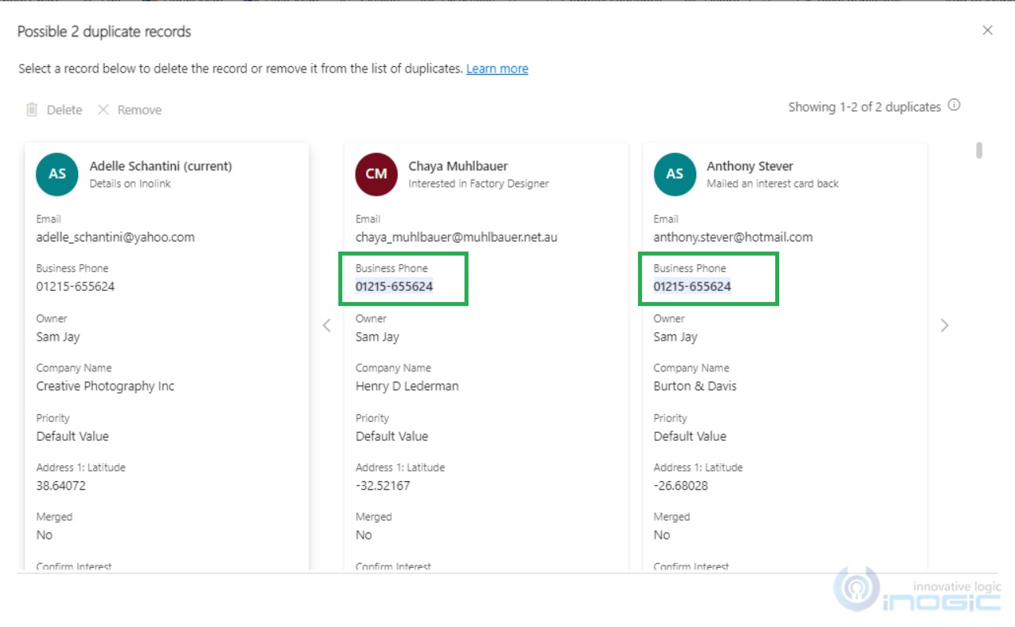Click the info icon beside duplicates count
The image size is (1015, 627).
click(x=953, y=106)
